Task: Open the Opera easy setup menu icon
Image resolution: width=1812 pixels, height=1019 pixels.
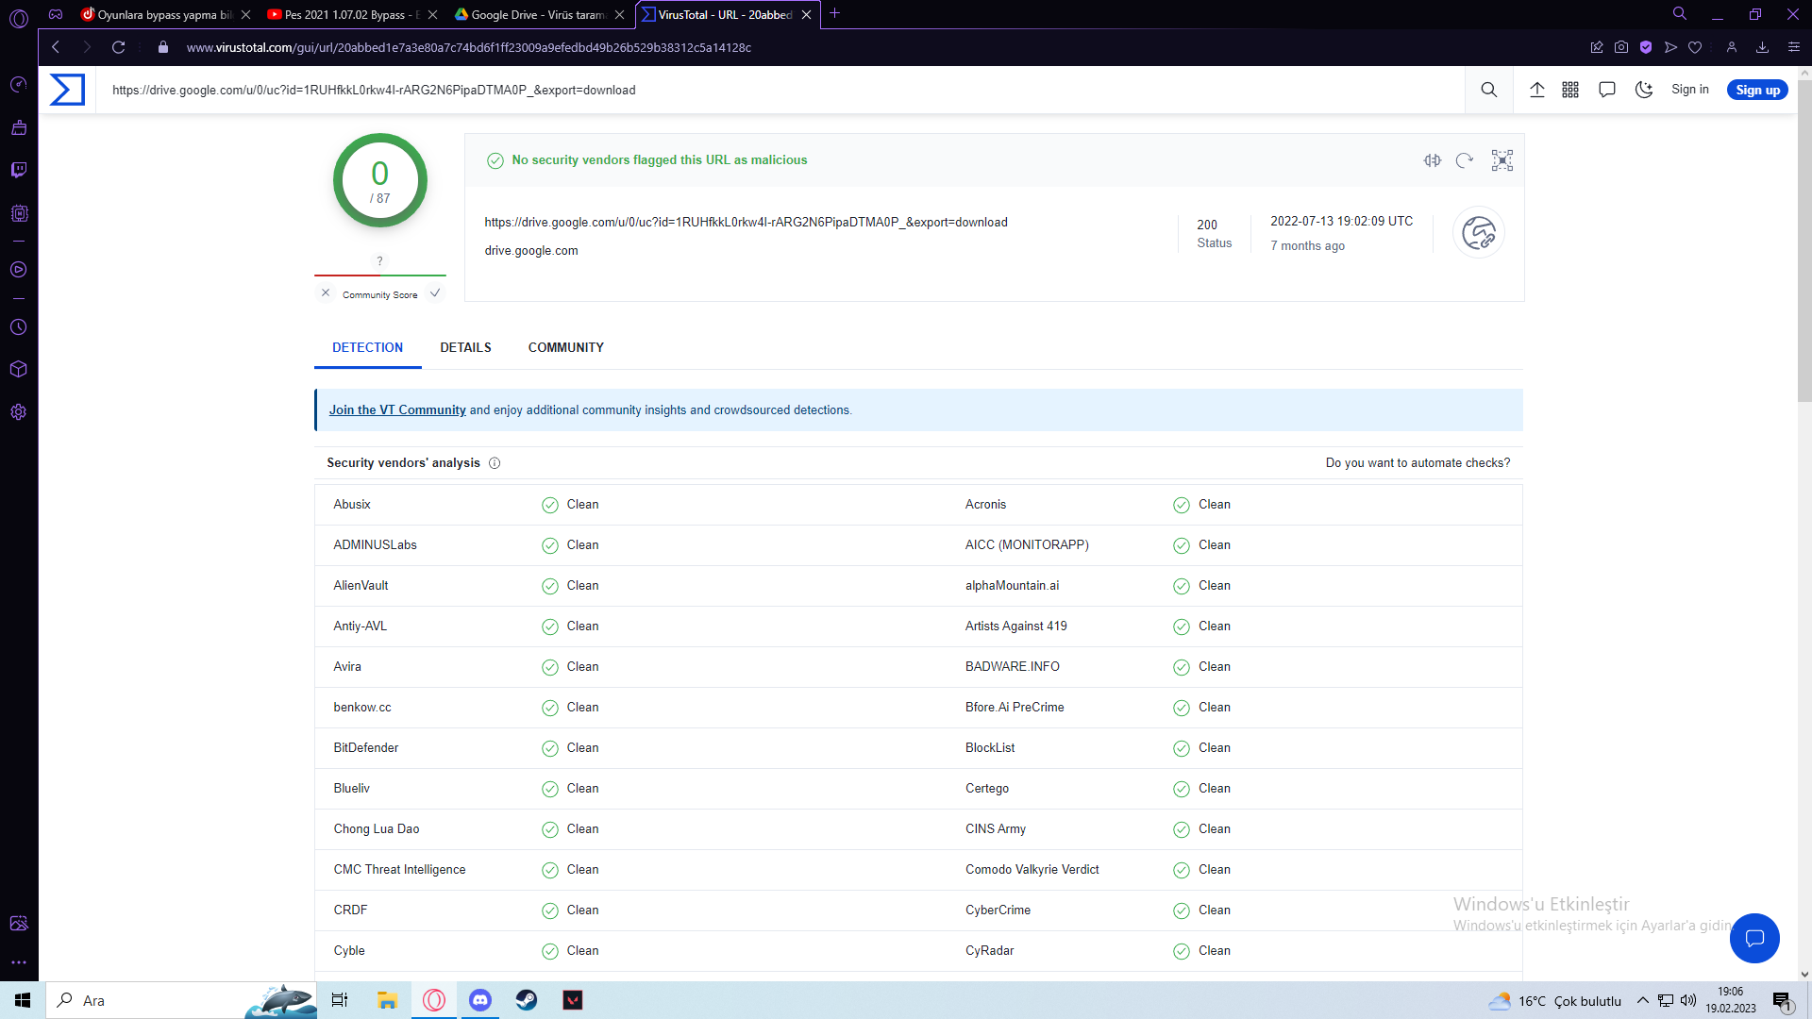Action: 1794,47
